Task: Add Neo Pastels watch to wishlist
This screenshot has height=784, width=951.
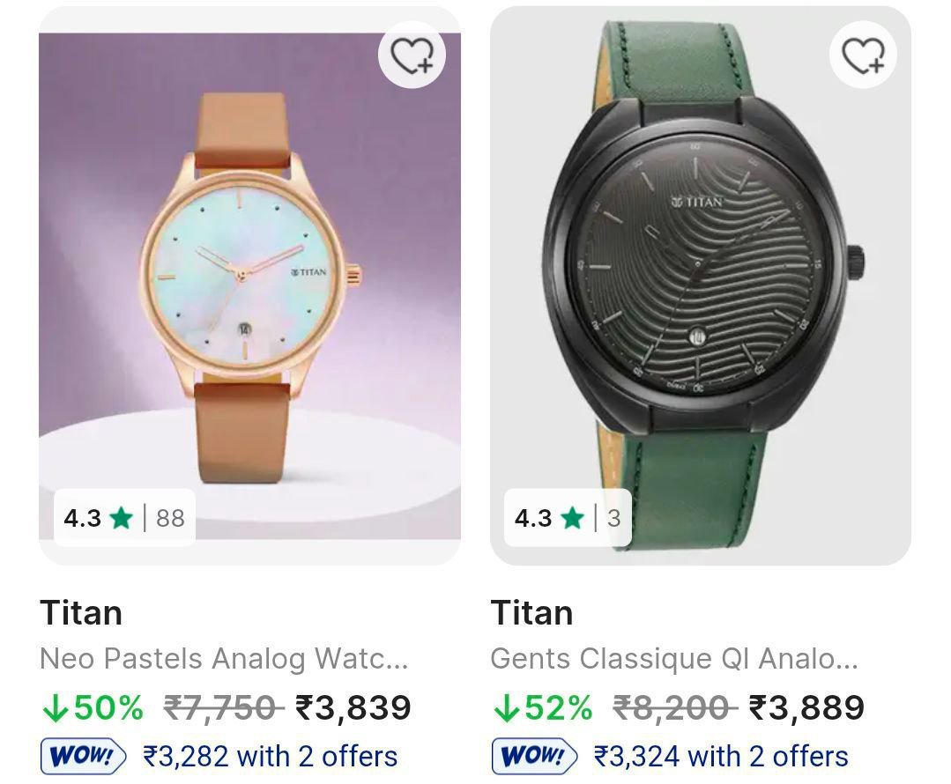Action: [x=412, y=55]
